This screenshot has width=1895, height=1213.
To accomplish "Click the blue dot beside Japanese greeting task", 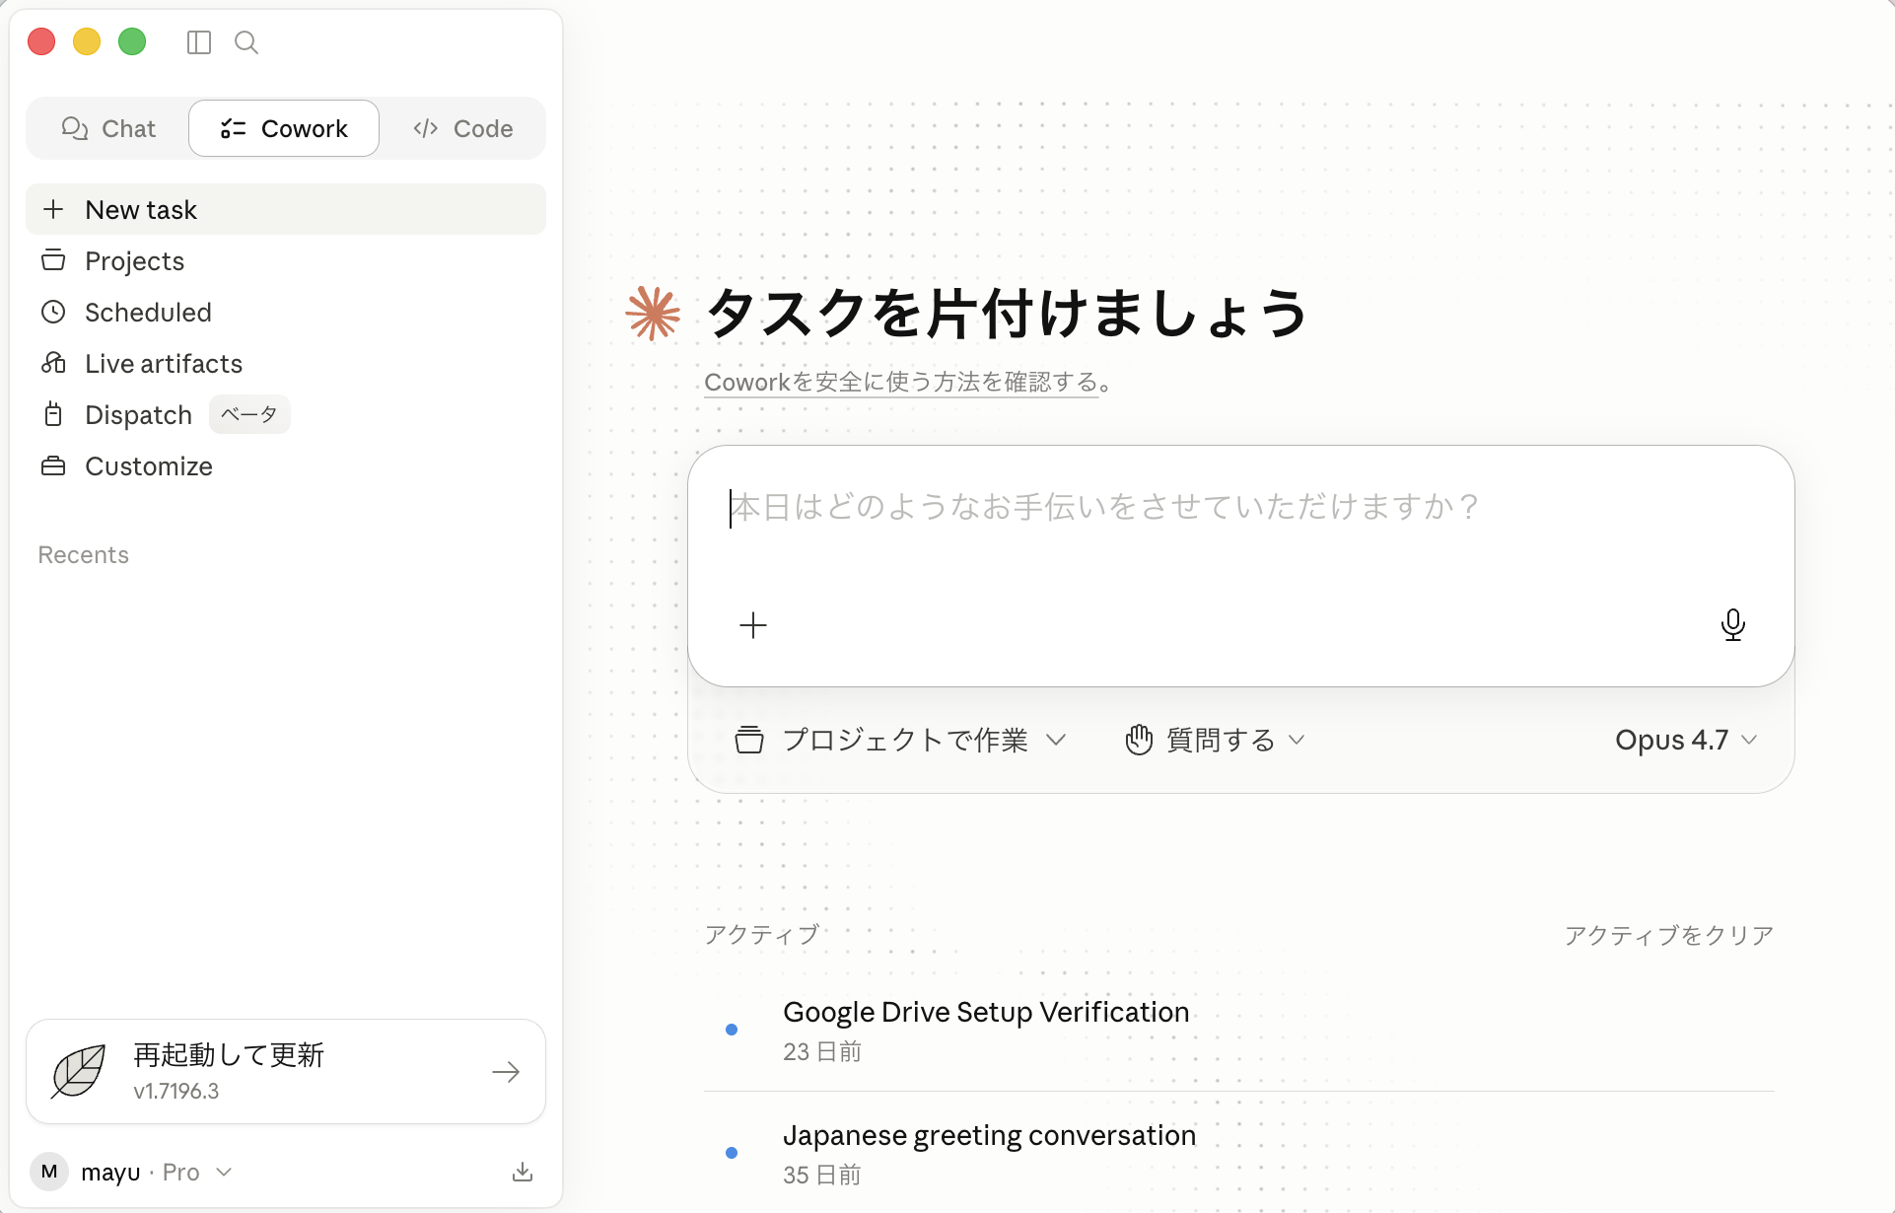I will pos(732,1153).
